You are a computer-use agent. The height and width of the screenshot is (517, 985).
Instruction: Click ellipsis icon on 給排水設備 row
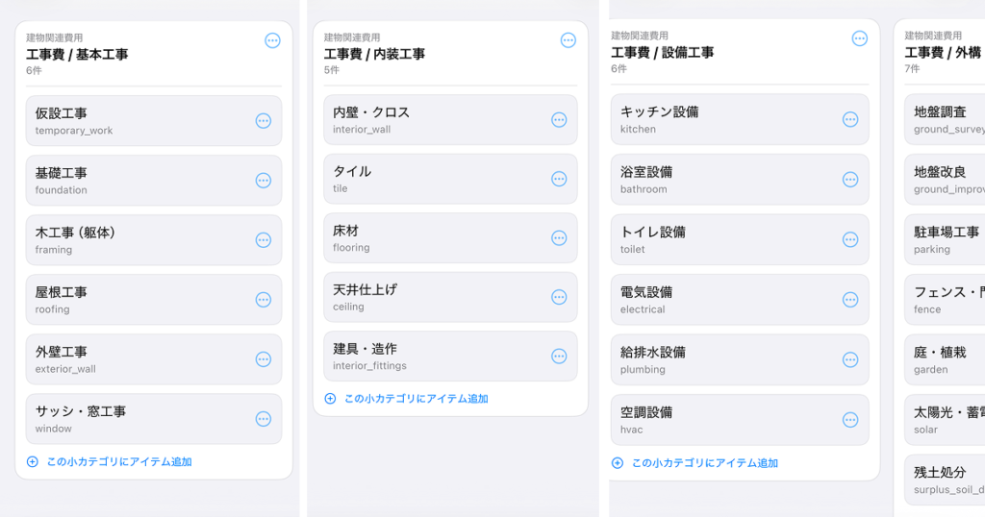click(x=850, y=359)
